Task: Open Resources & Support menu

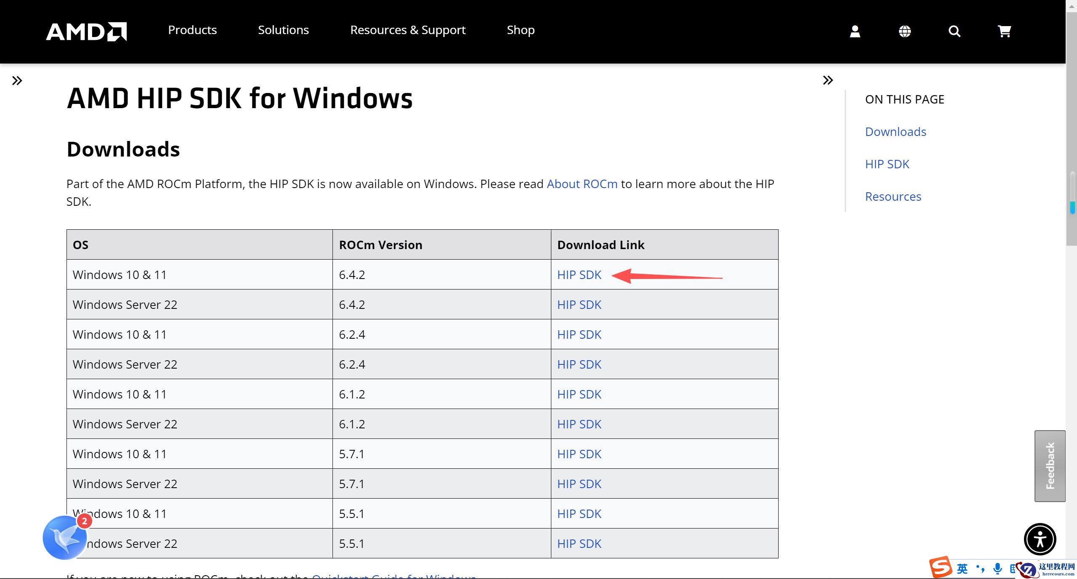Action: pos(407,30)
